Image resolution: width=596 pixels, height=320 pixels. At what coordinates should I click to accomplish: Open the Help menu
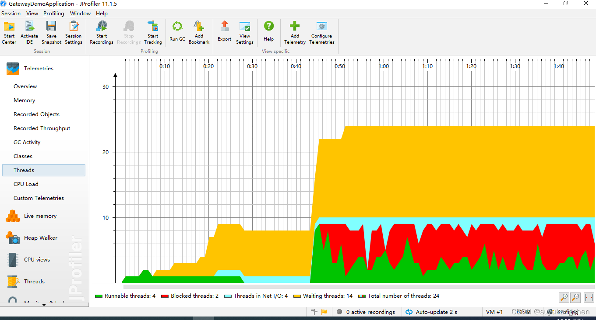pos(102,14)
